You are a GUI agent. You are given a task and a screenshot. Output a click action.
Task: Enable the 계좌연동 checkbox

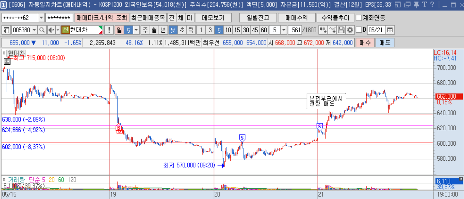(359, 18)
